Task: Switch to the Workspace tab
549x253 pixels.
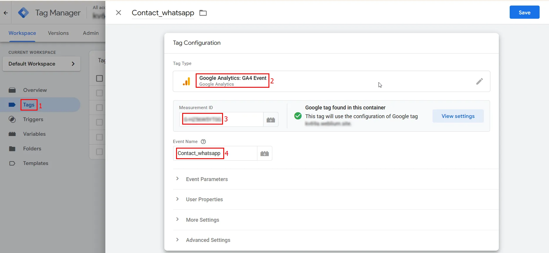Action: 22,33
